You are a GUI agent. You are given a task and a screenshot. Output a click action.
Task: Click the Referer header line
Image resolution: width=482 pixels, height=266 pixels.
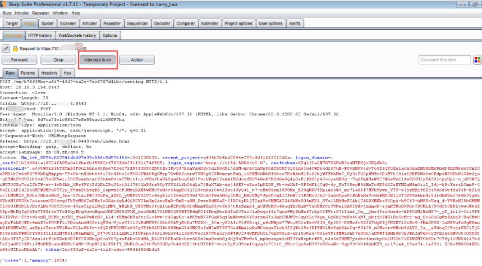point(65,142)
